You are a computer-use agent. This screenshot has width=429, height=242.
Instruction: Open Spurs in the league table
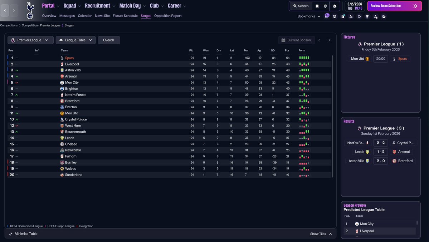pos(69,58)
